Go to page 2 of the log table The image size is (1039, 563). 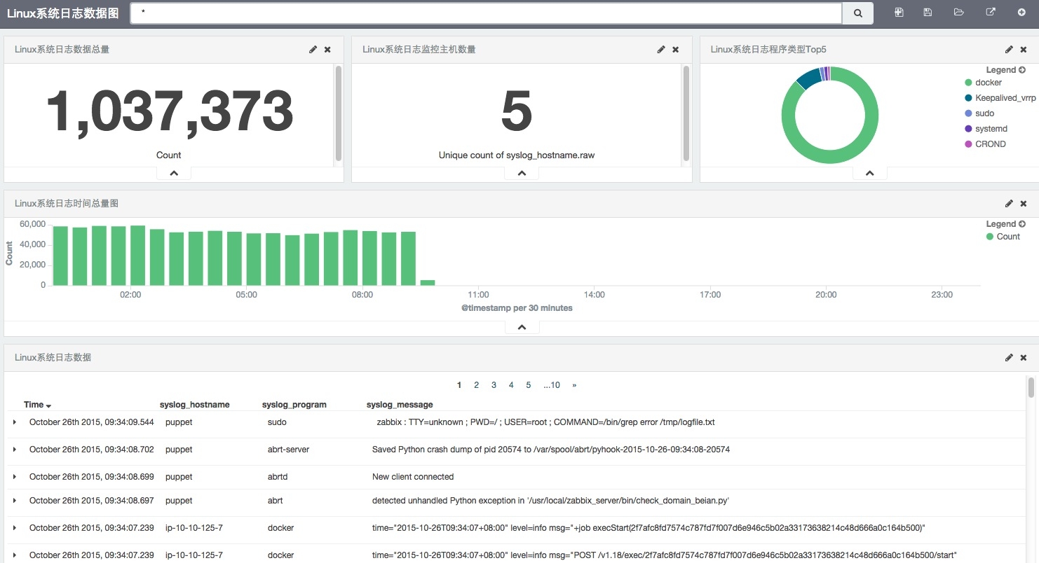(477, 385)
